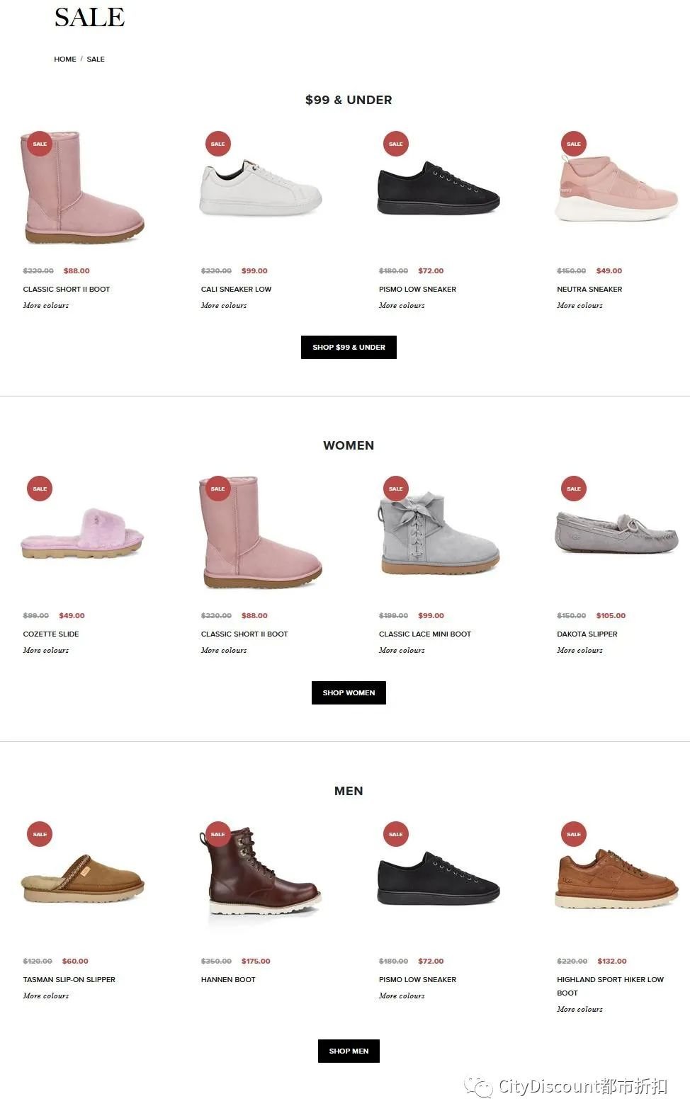Screen dimensions: 690x1118
Task: Go to HOME in the breadcrumb
Action: click(65, 59)
